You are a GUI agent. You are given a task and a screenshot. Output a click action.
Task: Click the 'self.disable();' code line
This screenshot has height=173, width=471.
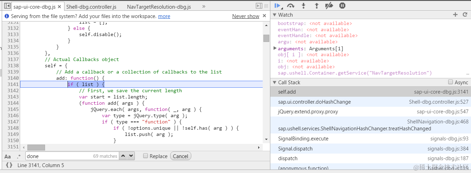click(x=101, y=34)
